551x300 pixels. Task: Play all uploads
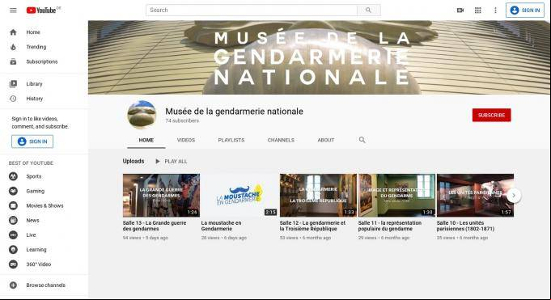point(172,161)
